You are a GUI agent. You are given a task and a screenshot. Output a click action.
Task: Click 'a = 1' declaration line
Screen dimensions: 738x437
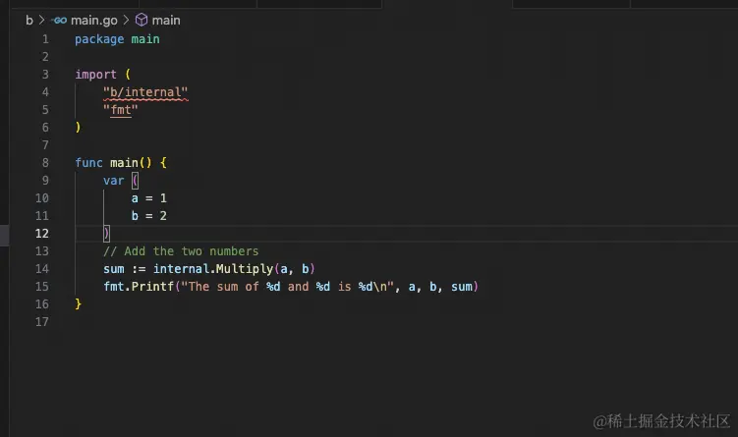pyautogui.click(x=148, y=198)
